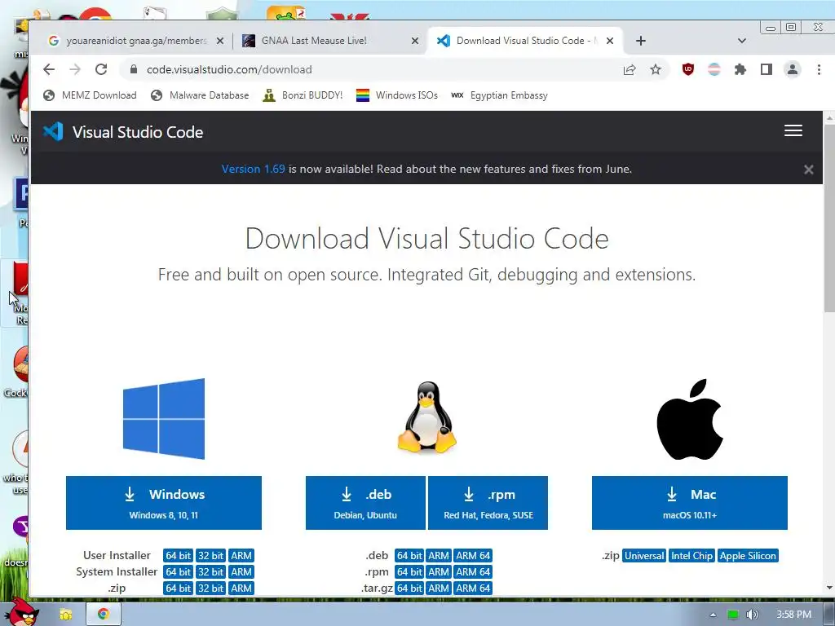
Task: Open the Egyptian Embassy bookmark
Action: click(500, 95)
